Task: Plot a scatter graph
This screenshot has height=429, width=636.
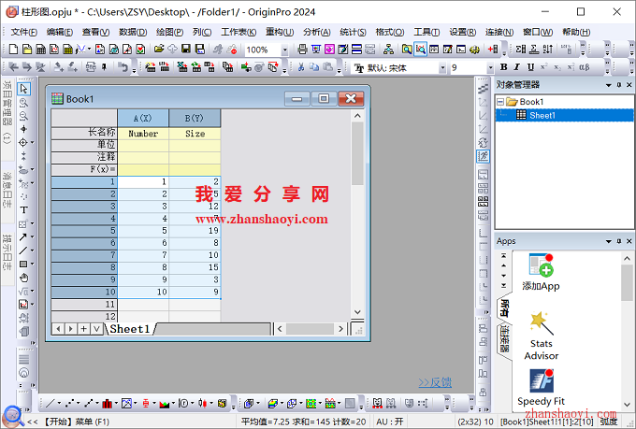Action: (x=69, y=403)
